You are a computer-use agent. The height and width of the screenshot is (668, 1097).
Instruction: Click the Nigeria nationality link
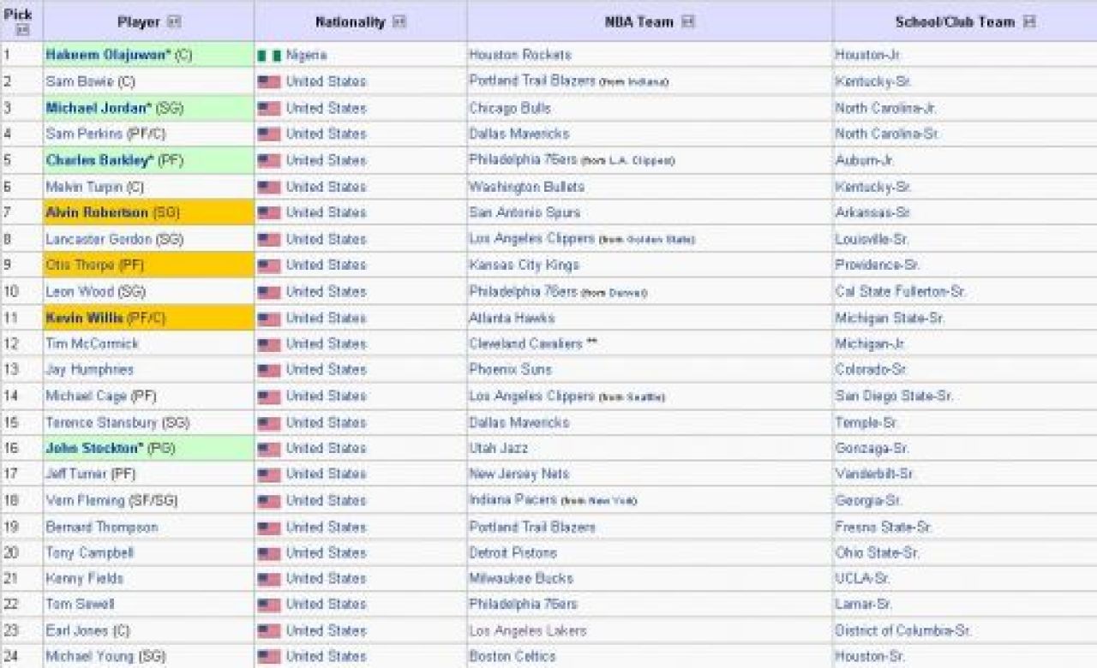tap(307, 55)
